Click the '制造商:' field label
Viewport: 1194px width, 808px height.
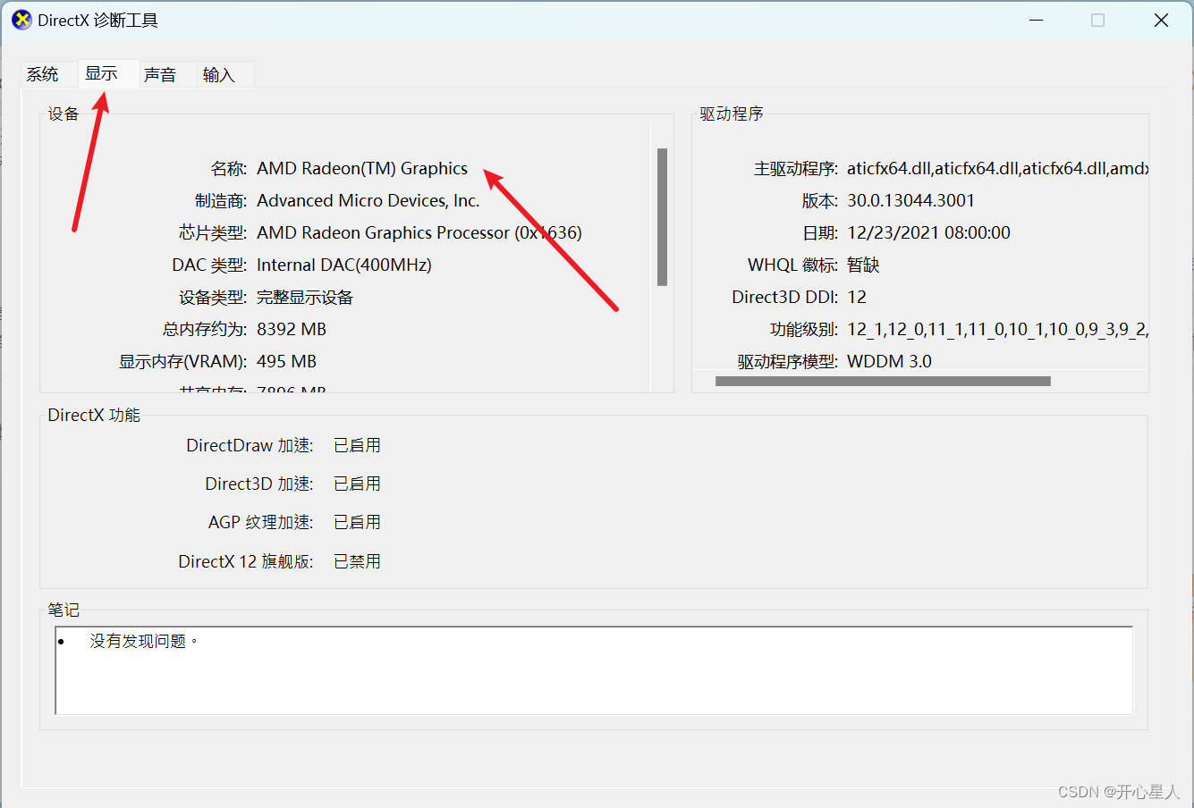point(221,201)
